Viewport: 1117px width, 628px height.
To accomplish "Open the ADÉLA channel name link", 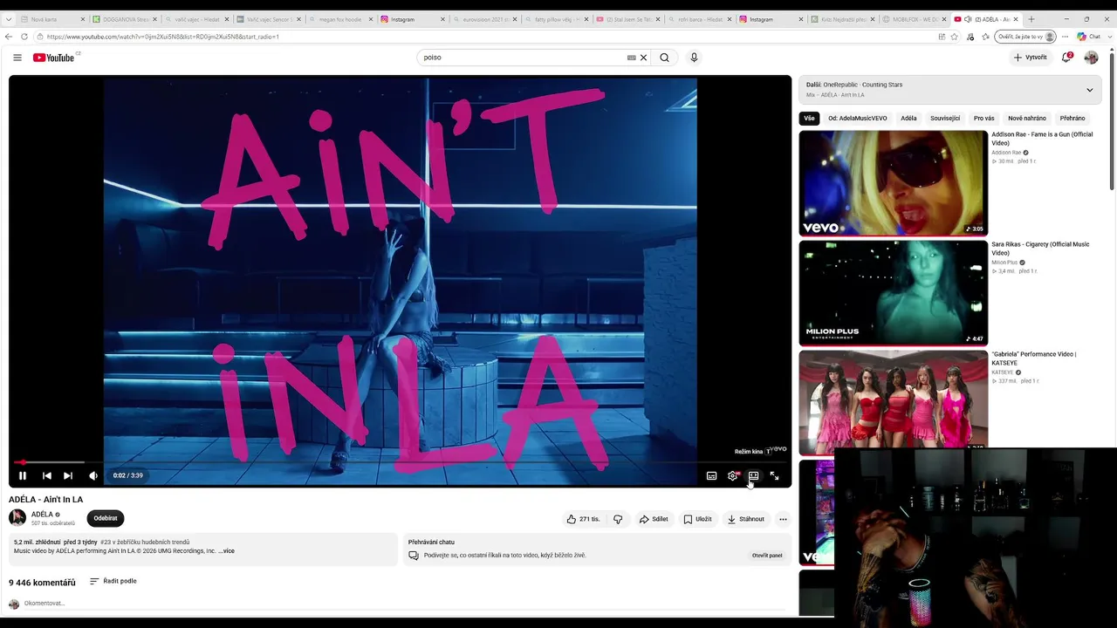I will [x=42, y=515].
